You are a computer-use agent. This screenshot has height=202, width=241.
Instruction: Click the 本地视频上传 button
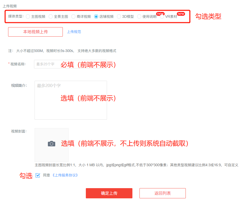pos(36,32)
